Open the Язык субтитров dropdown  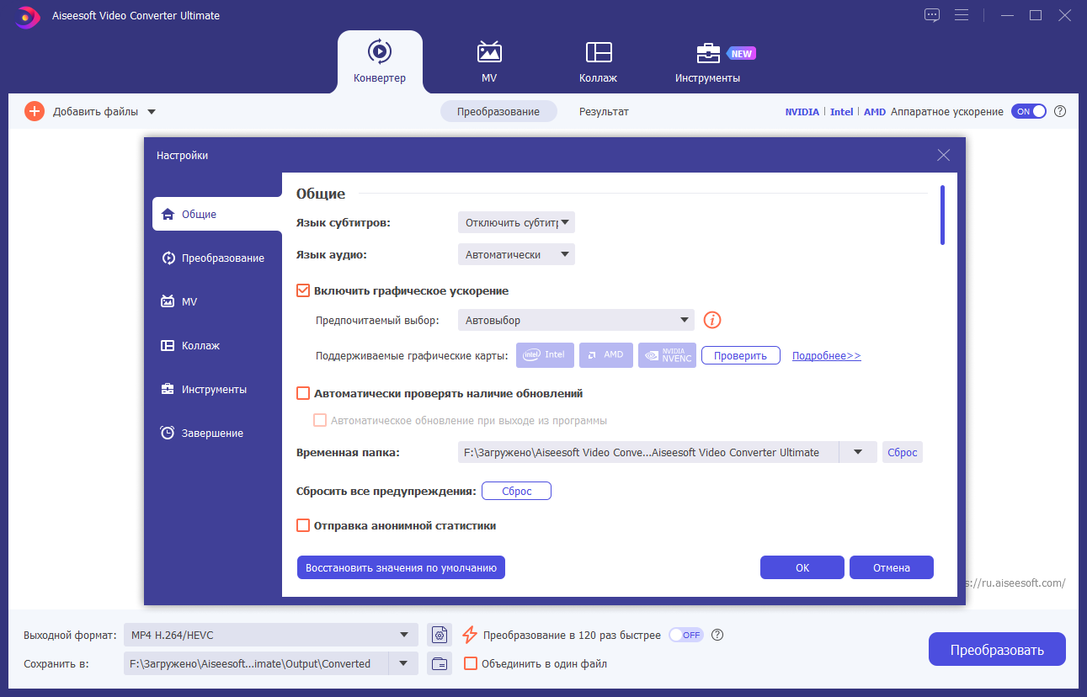pyautogui.click(x=516, y=223)
